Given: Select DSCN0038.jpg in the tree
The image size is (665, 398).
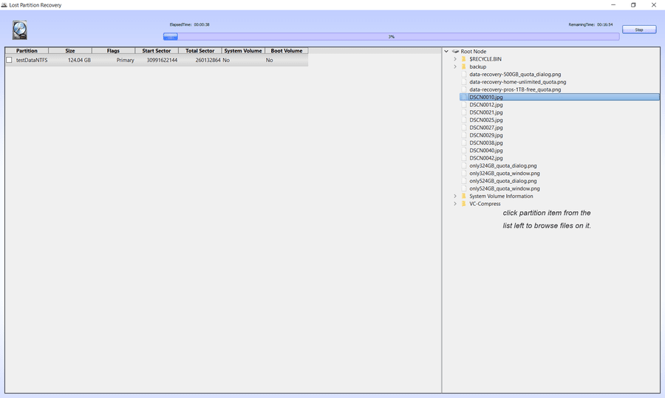Looking at the screenshot, I should tap(485, 143).
